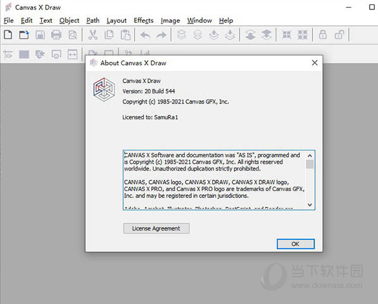Screen dimensions: 378x304
Task: Click the copyright text box down arrow
Action: [x=310, y=205]
